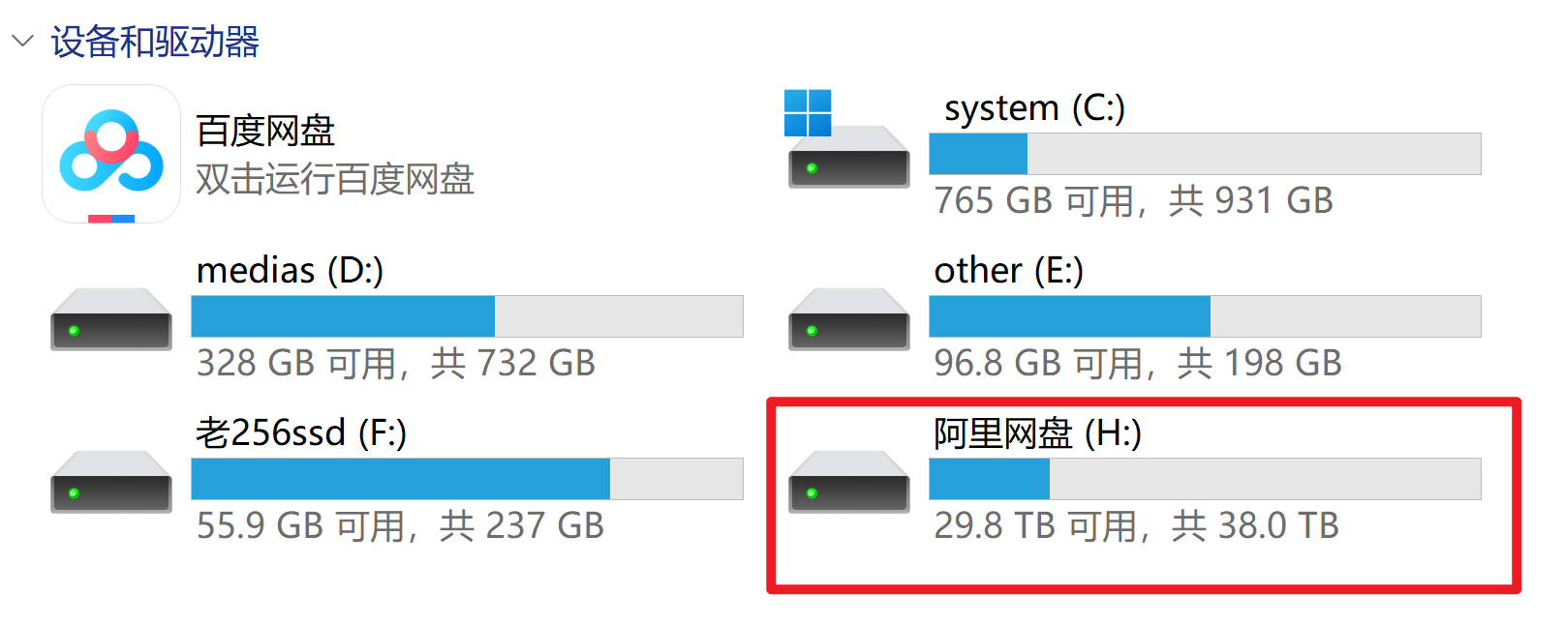Click the 老256ssd (F:) drive label

pyautogui.click(x=301, y=433)
